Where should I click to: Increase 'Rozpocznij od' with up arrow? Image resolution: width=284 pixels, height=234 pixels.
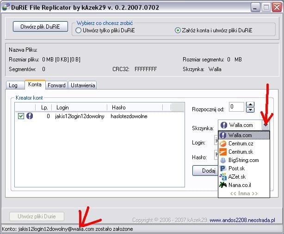coord(250,104)
